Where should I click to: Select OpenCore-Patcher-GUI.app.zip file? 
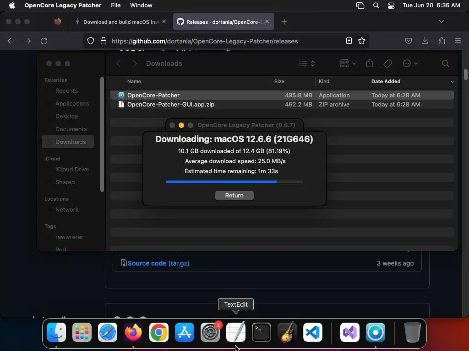pyautogui.click(x=282, y=105)
